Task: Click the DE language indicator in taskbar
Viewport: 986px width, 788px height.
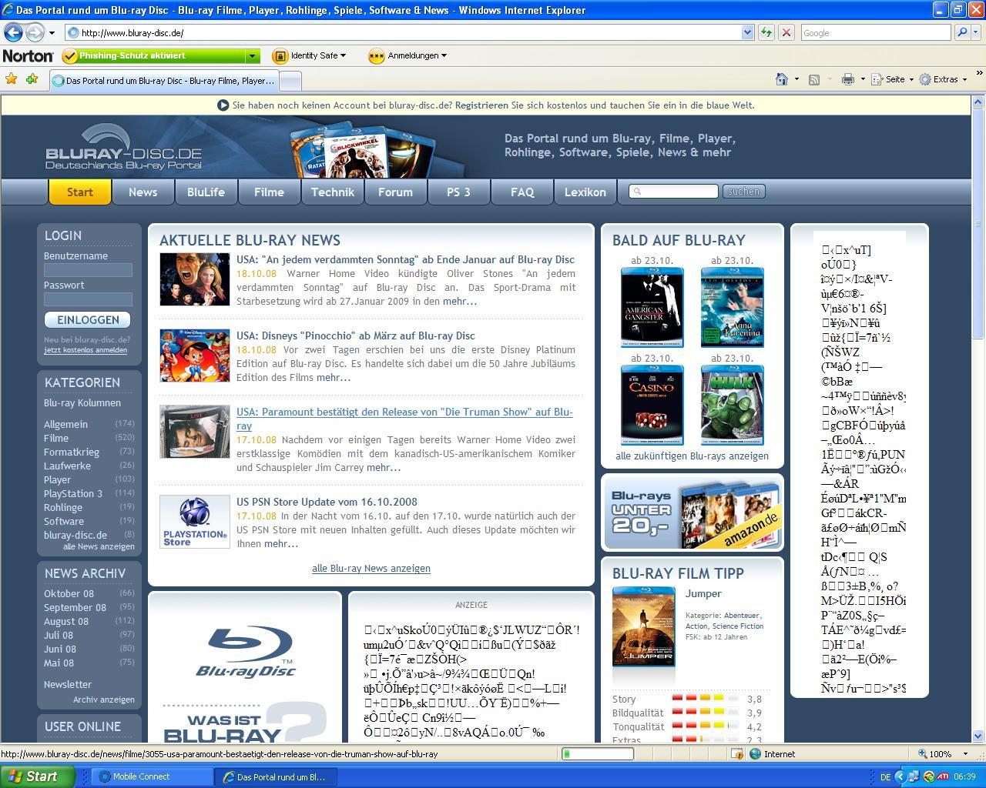Action: [x=886, y=776]
